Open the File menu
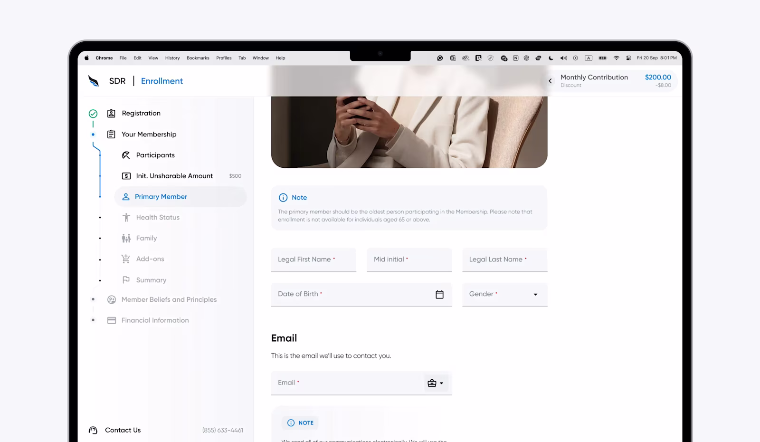This screenshot has height=442, width=760. pyautogui.click(x=123, y=58)
